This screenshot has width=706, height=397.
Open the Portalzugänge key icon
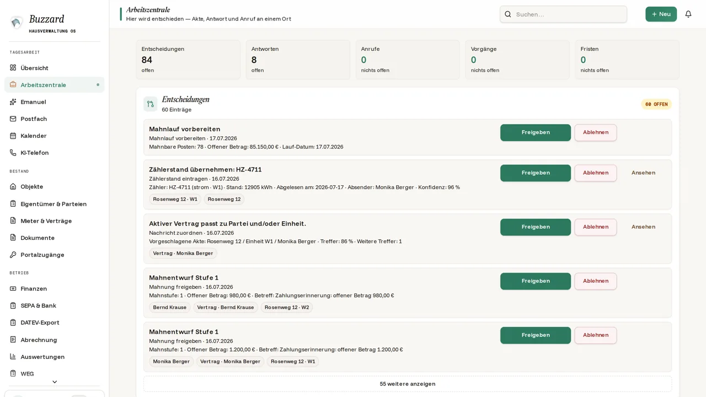13,255
